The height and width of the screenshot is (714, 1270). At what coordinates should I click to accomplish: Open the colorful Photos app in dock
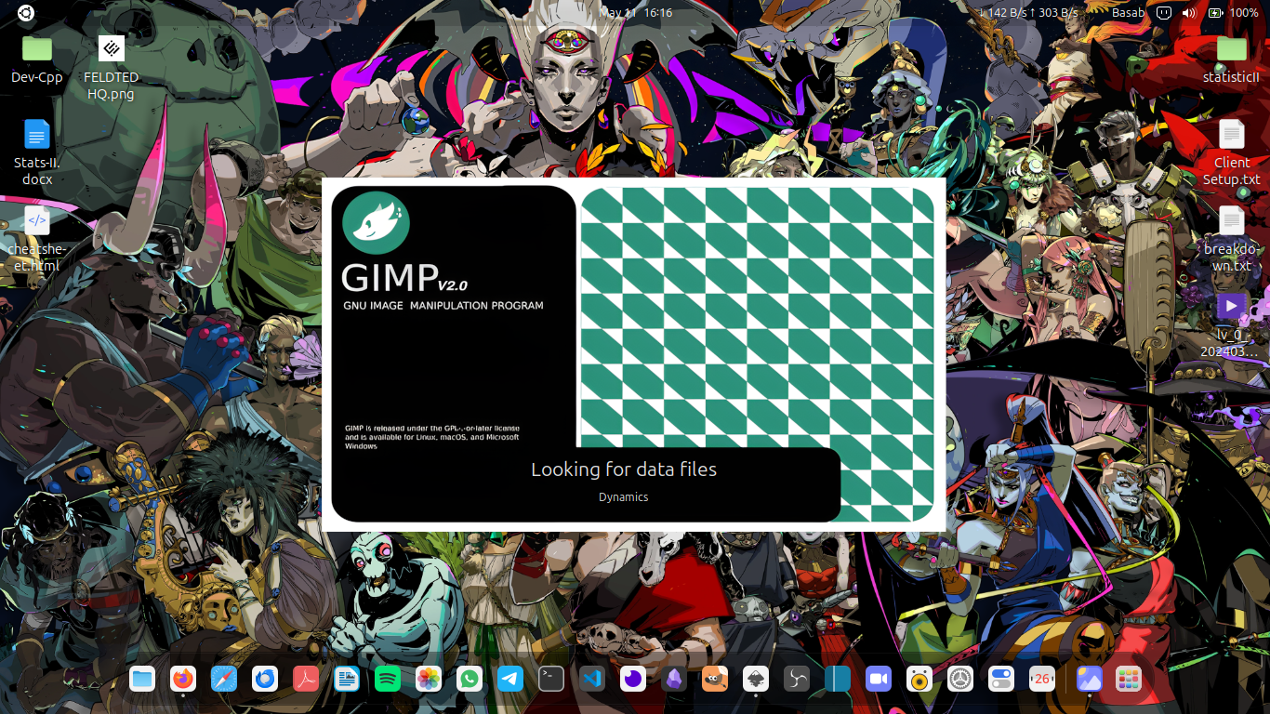(429, 680)
